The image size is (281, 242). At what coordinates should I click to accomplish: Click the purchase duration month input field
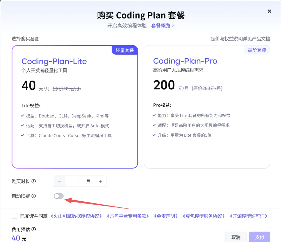[x=80, y=181]
